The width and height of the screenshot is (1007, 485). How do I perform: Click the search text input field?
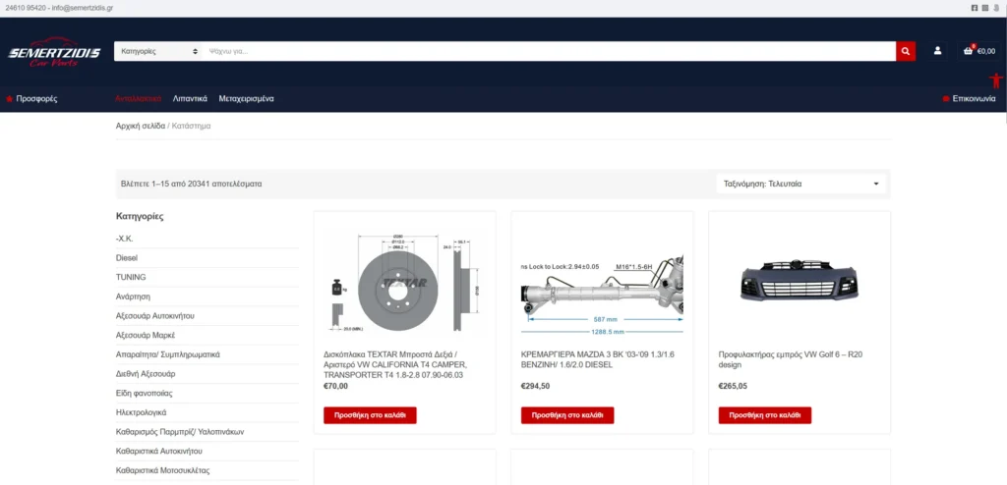pos(551,51)
